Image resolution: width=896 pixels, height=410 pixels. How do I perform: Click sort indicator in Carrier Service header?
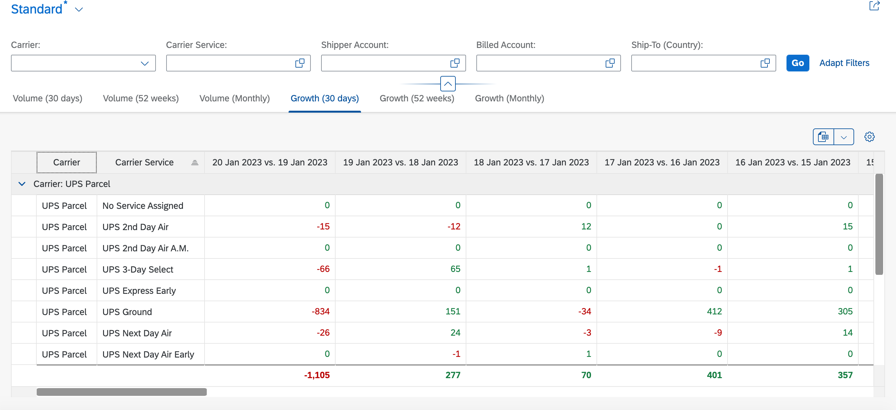[195, 163]
